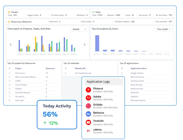Click the Behance icon in Application Logs
Image resolution: width=183 pixels, height=140 pixels.
pyautogui.click(x=88, y=114)
